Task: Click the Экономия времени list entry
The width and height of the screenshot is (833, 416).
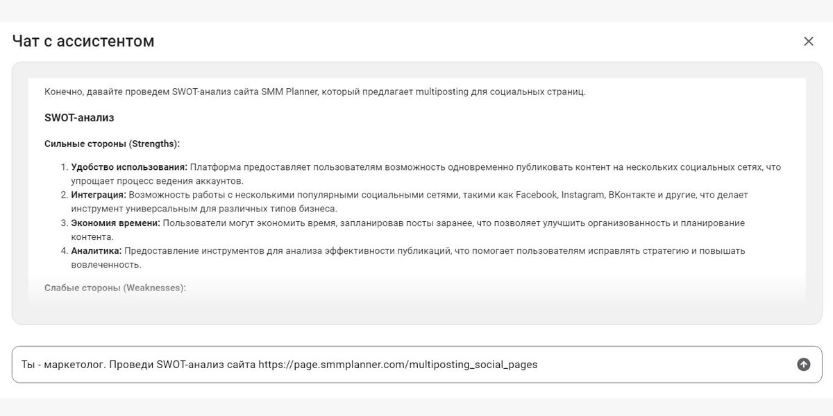Action: pos(117,223)
